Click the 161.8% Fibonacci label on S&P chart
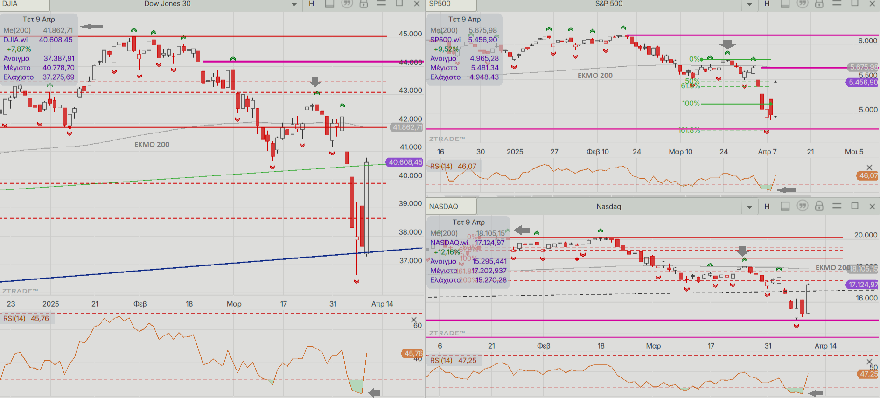Image resolution: width=880 pixels, height=398 pixels. (x=689, y=130)
